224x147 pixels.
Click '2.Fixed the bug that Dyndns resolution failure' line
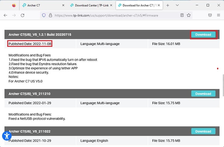click(43, 64)
